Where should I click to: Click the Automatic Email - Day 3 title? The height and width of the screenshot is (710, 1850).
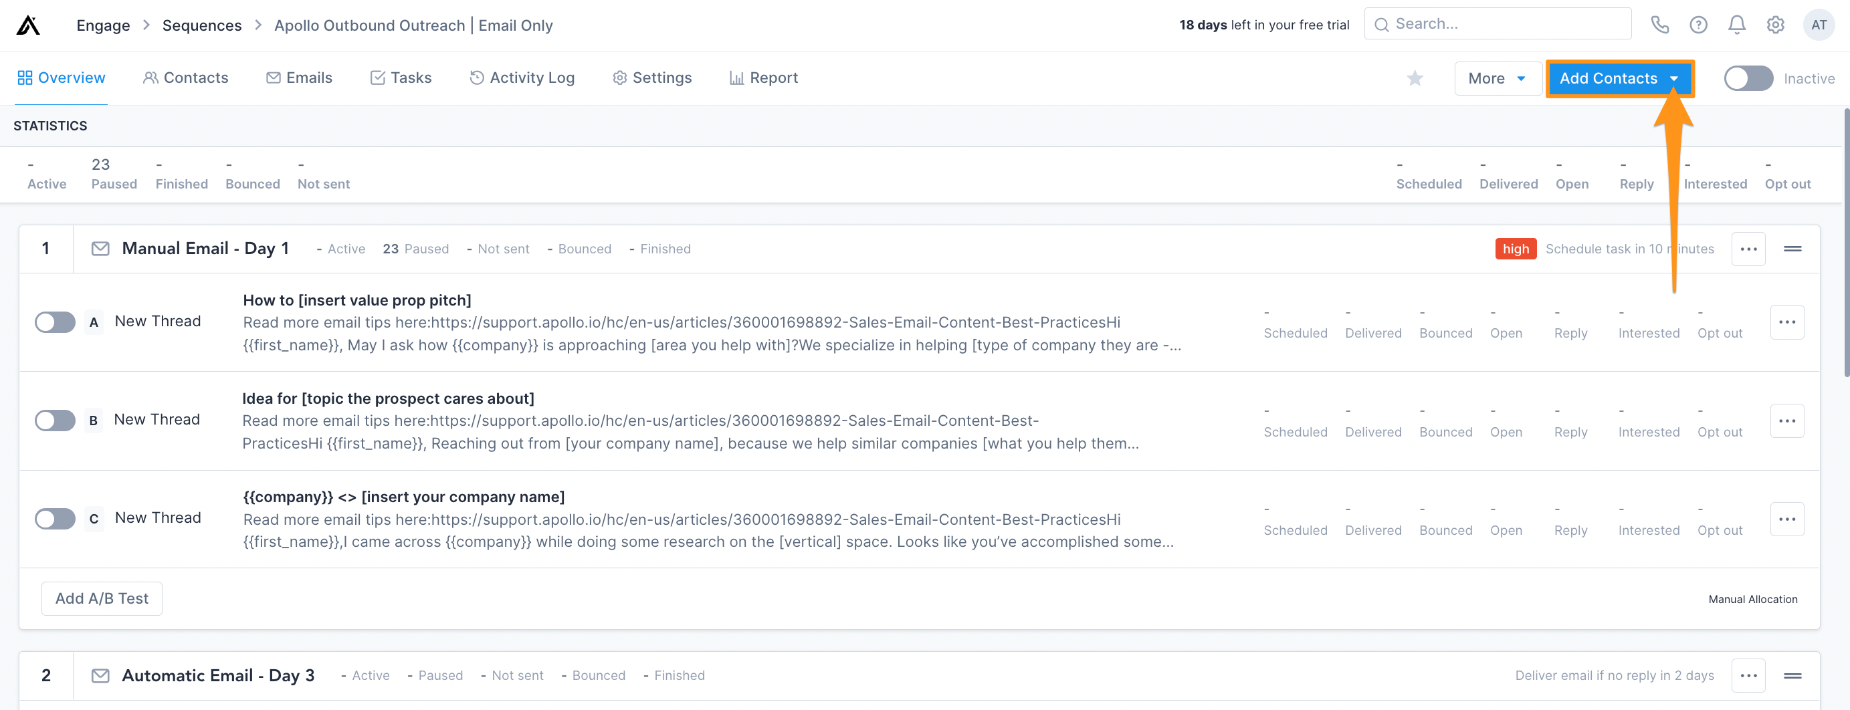tap(218, 675)
